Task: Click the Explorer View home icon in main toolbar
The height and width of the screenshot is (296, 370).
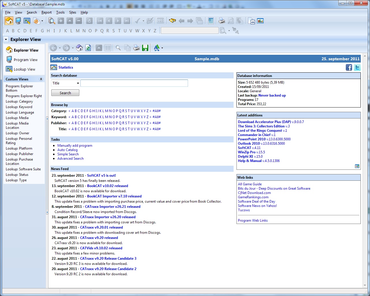Action: (x=9, y=21)
